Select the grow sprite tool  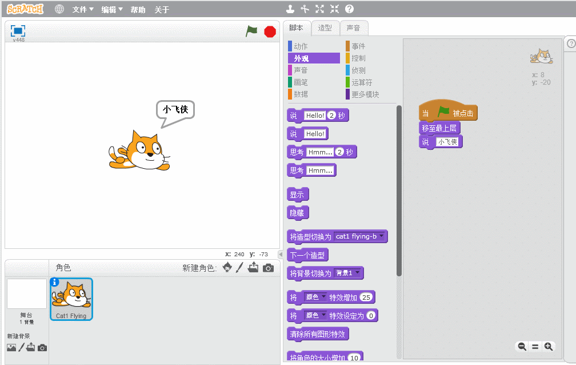319,9
